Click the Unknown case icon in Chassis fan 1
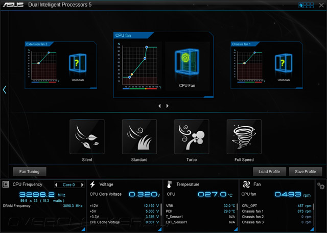 [284, 63]
